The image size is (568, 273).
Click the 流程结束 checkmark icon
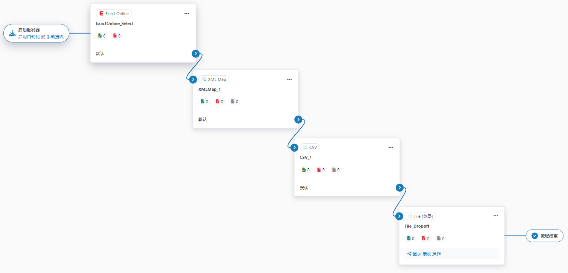tap(535, 236)
